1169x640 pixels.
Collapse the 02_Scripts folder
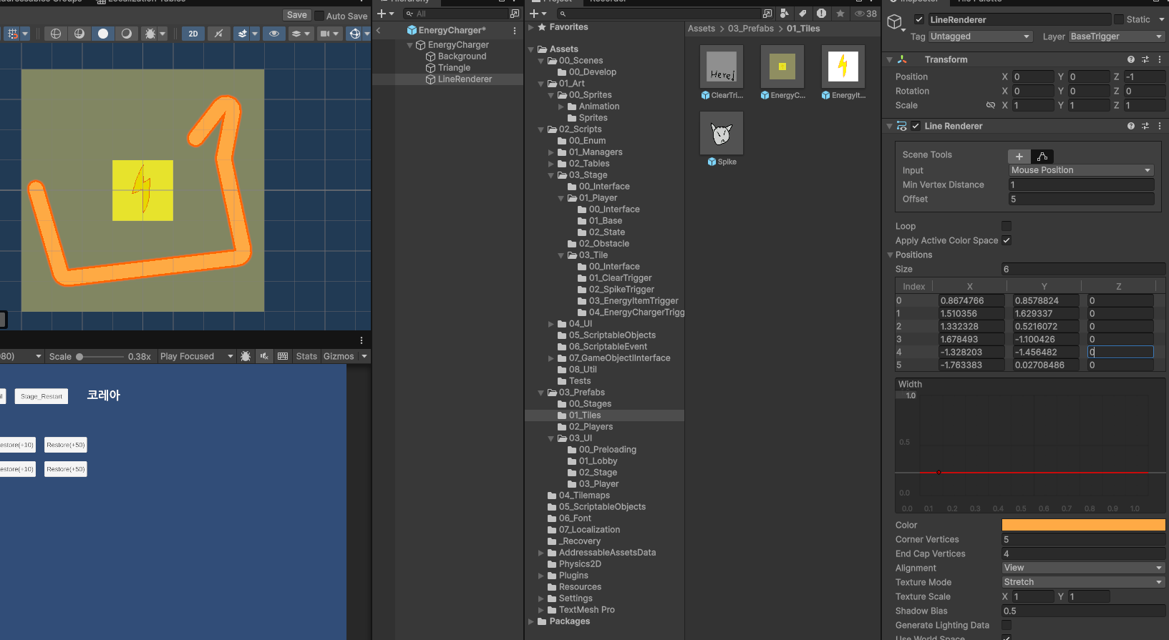point(541,129)
